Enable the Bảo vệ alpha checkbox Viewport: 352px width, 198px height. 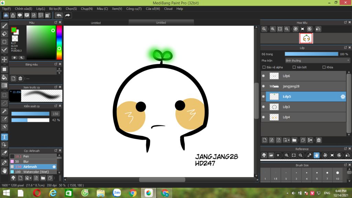coord(264,67)
